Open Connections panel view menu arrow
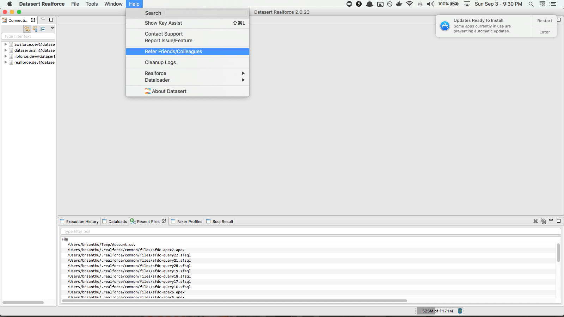 (x=53, y=28)
